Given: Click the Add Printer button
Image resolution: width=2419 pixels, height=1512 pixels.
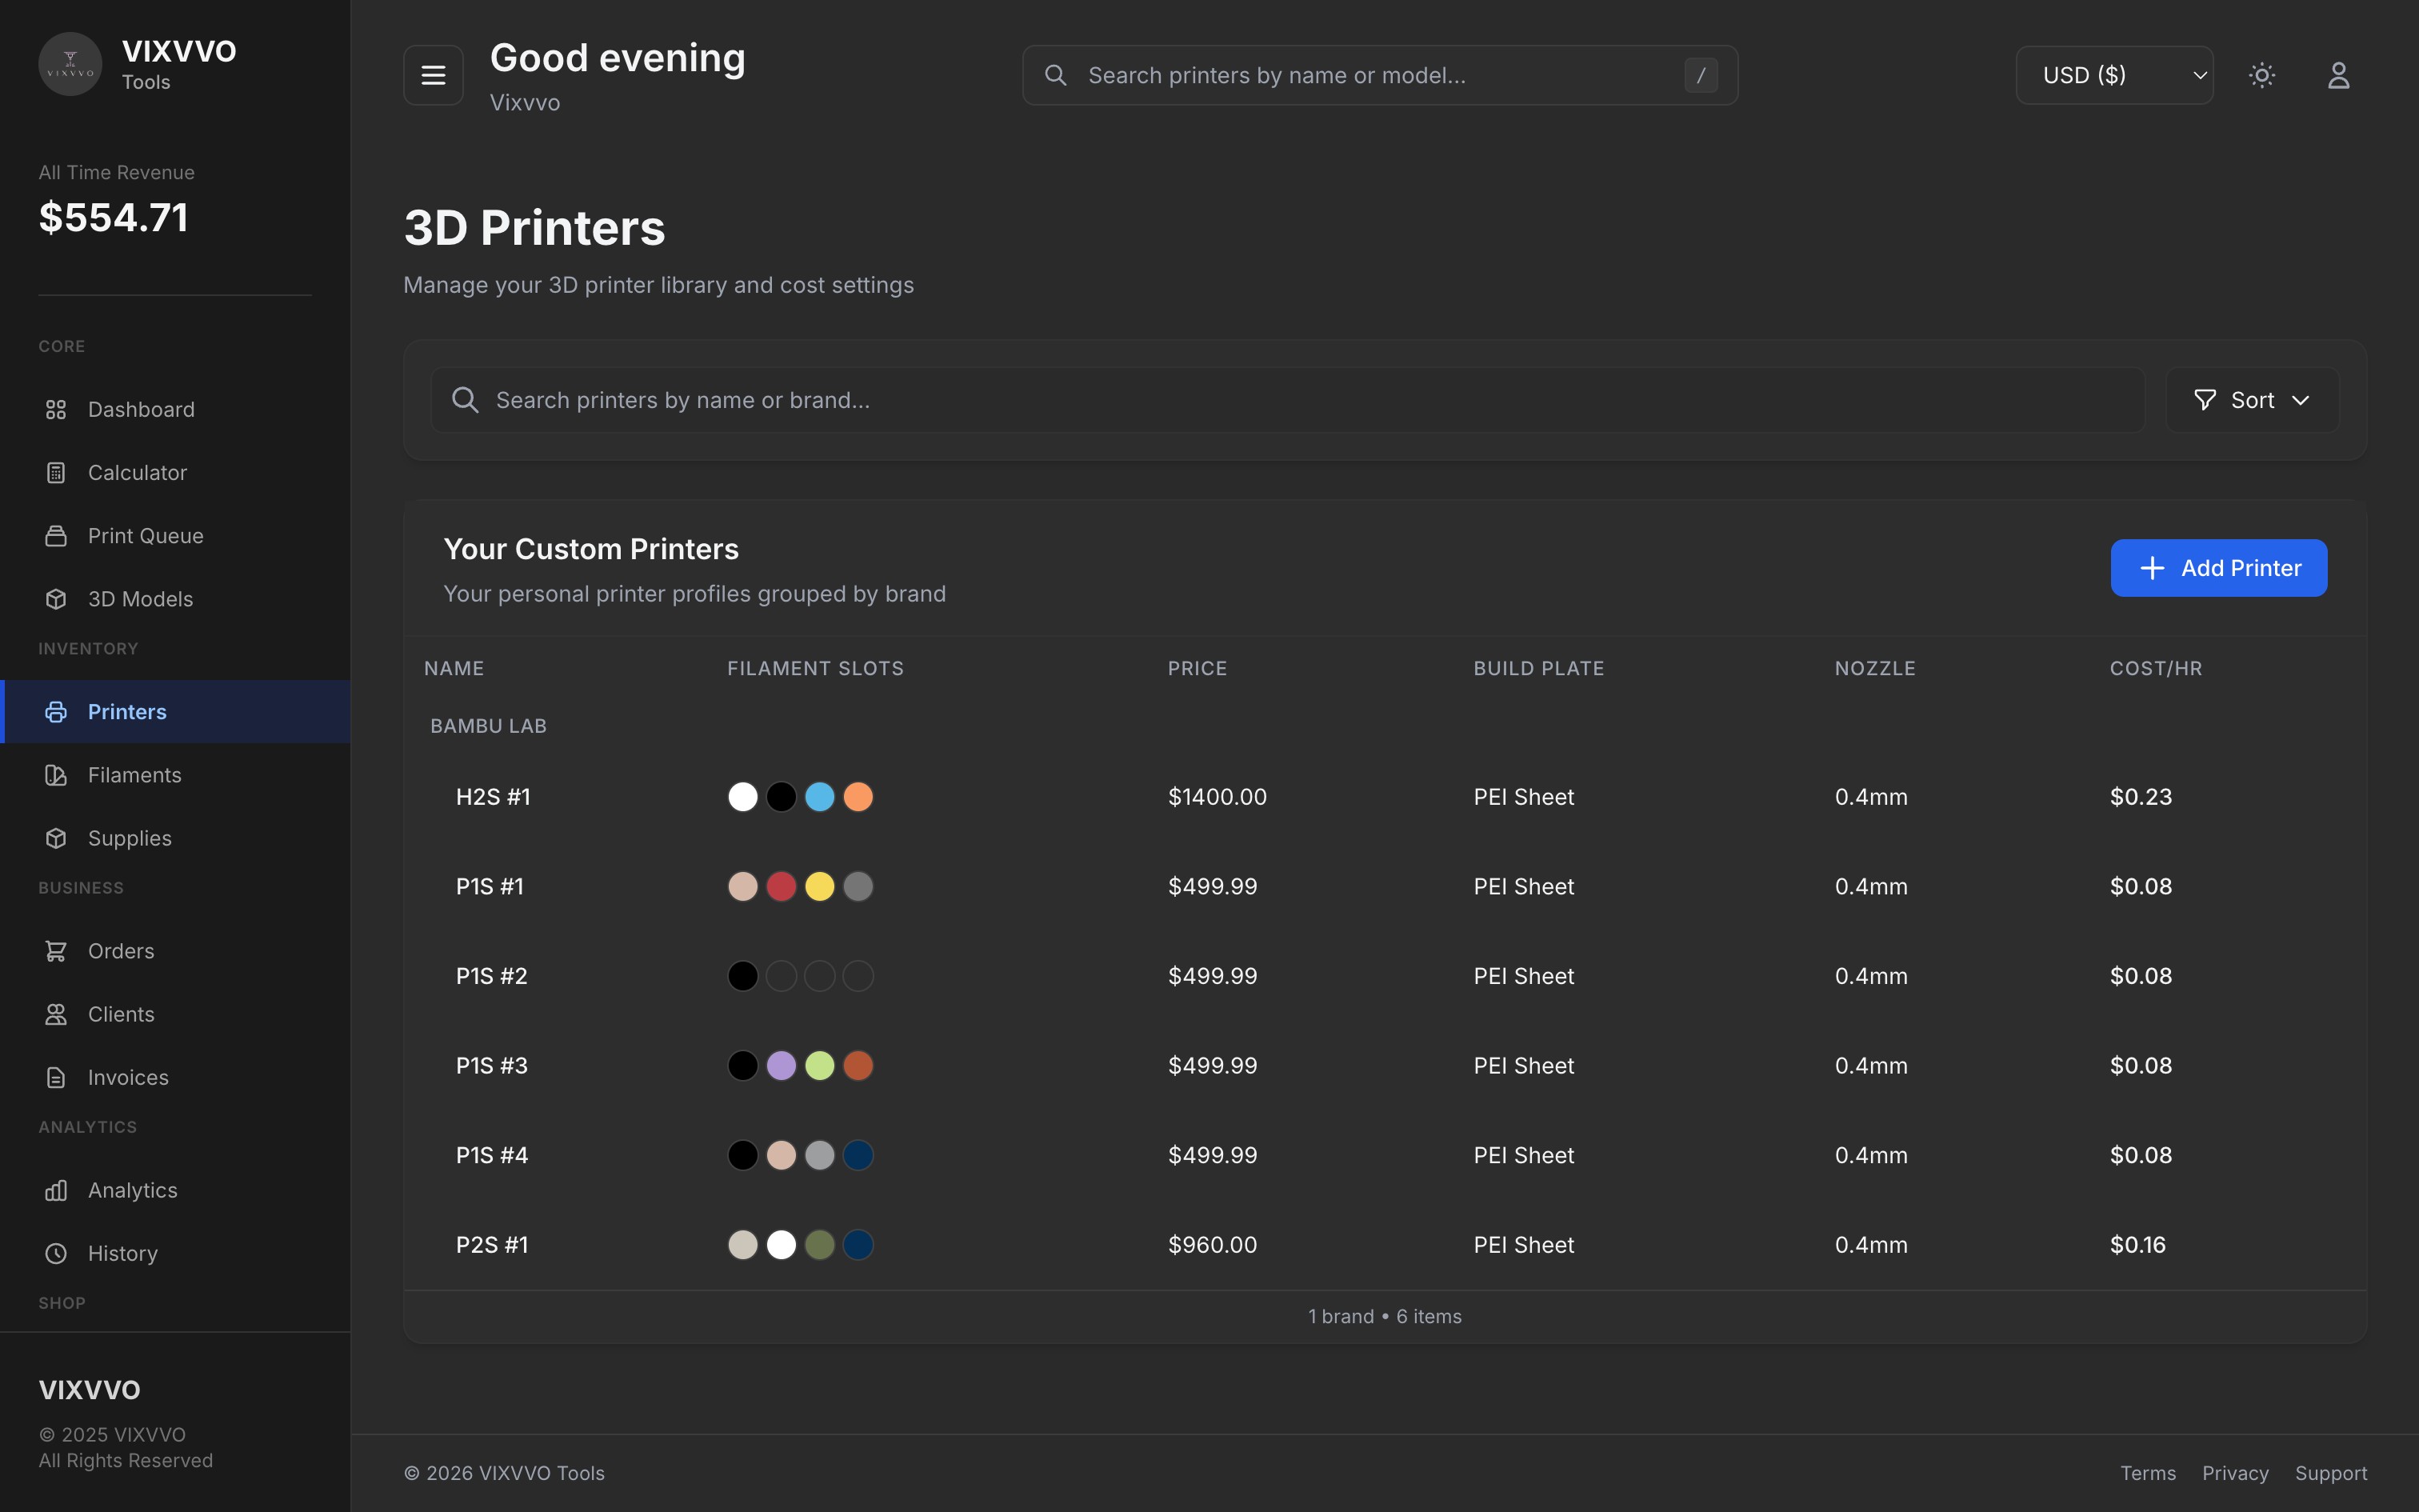Looking at the screenshot, I should point(2218,568).
